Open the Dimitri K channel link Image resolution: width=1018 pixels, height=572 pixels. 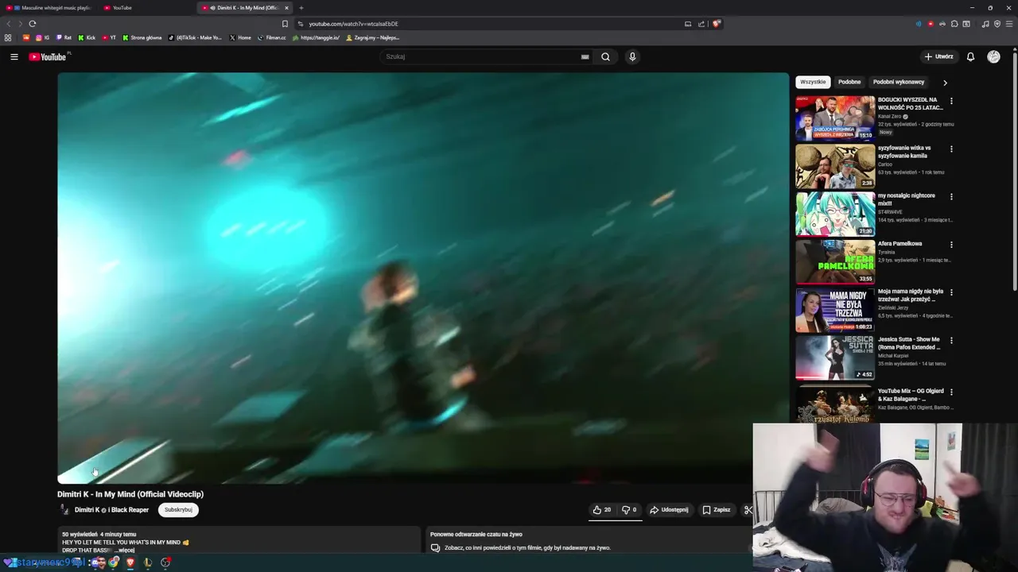pyautogui.click(x=87, y=510)
